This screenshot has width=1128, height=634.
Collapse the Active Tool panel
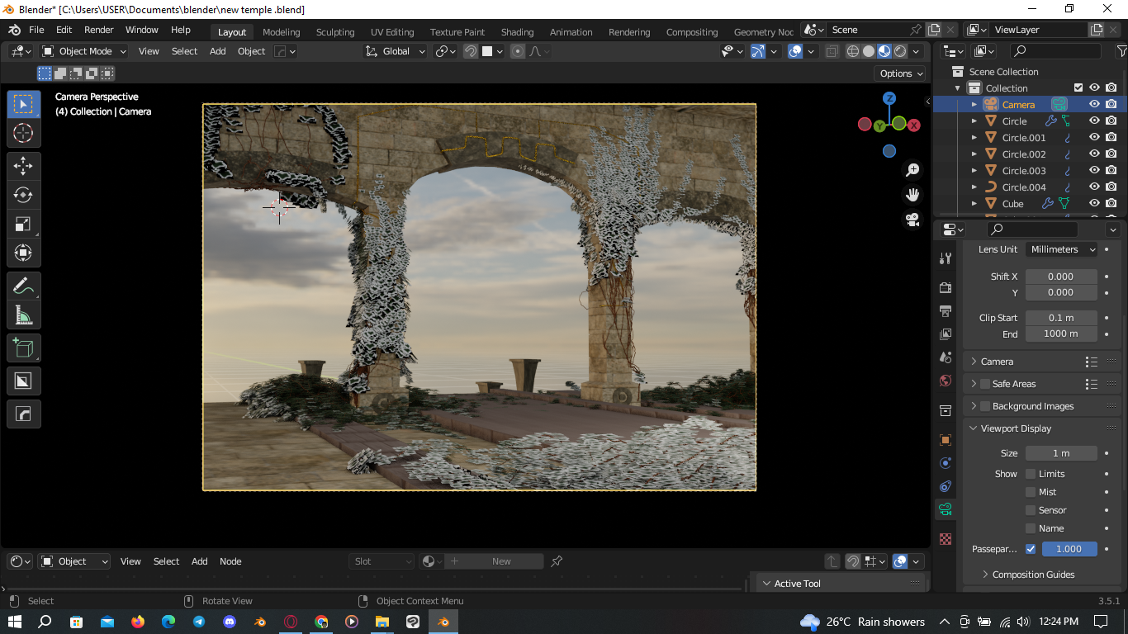pyautogui.click(x=798, y=584)
